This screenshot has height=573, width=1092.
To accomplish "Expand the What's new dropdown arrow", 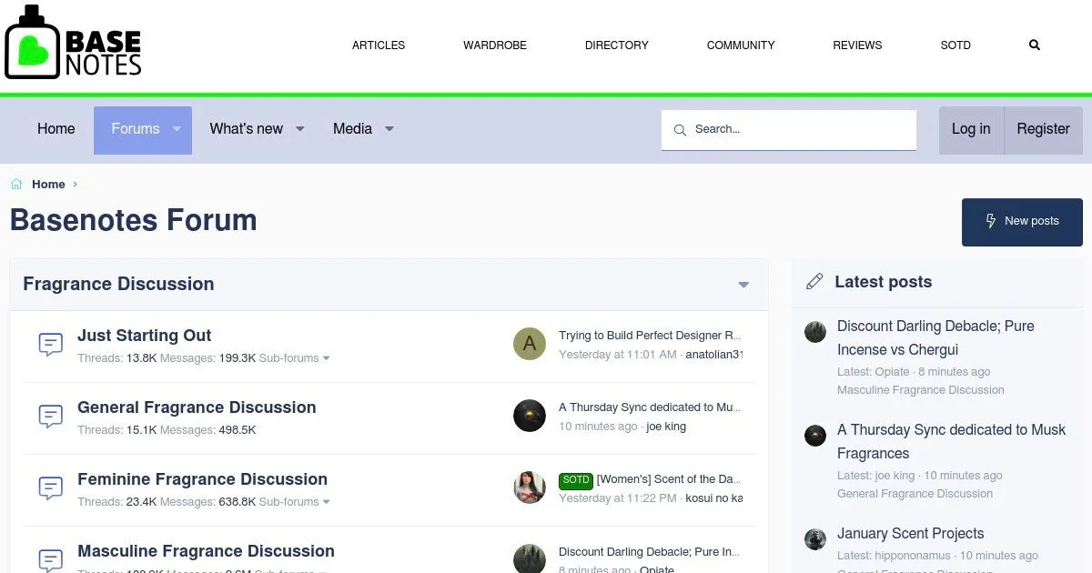I will [x=299, y=129].
